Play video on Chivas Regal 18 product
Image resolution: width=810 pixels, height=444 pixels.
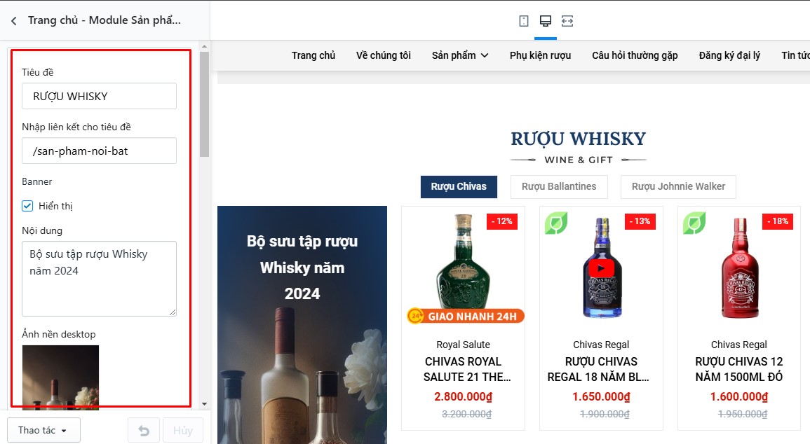(x=601, y=268)
